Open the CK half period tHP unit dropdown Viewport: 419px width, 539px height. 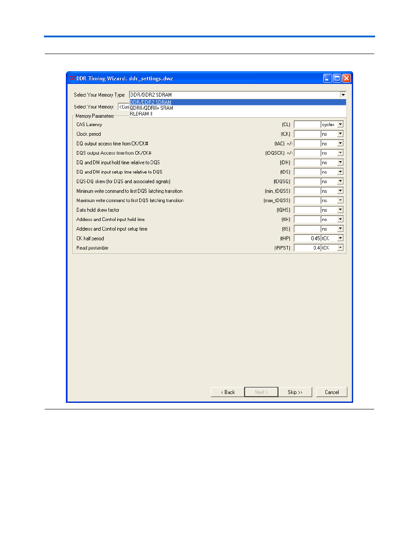click(340, 239)
